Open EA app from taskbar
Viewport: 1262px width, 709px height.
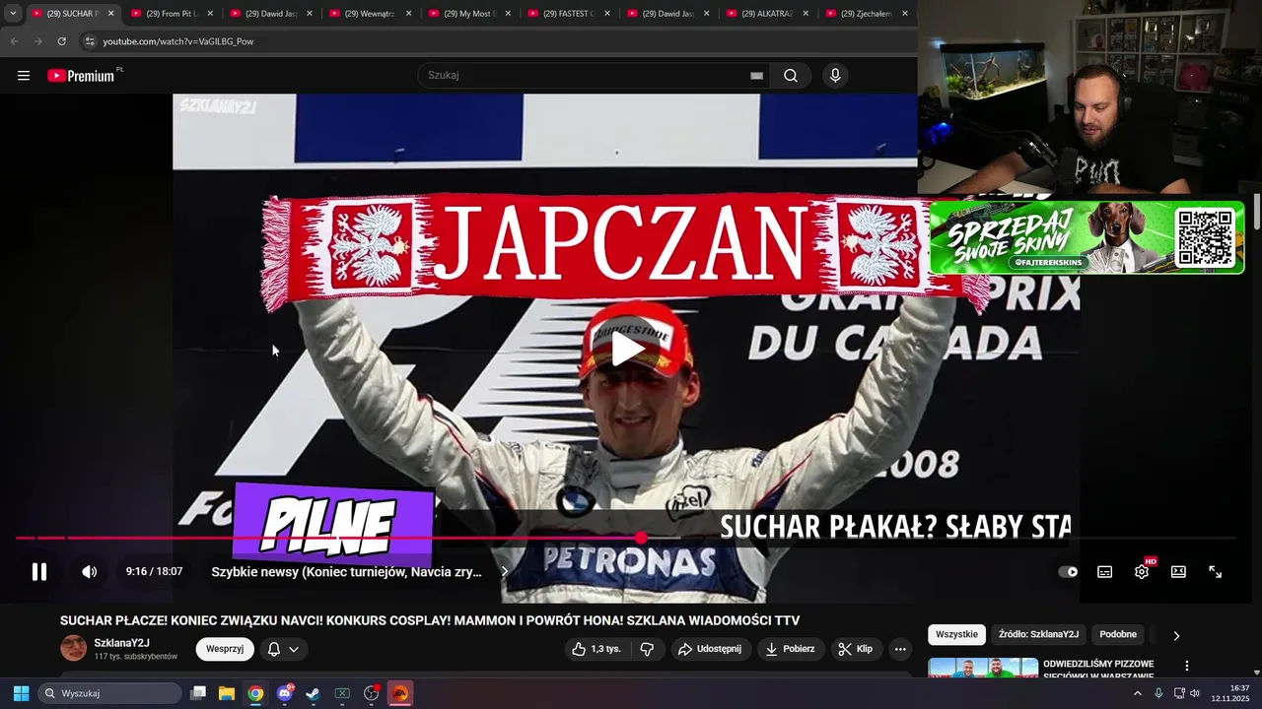tap(399, 693)
